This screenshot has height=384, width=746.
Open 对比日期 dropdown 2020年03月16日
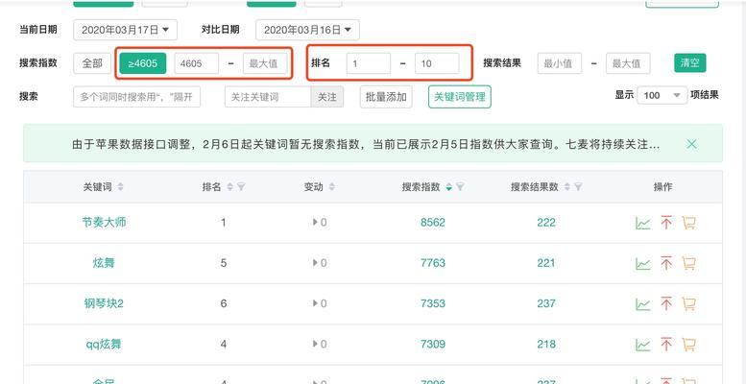click(x=307, y=30)
